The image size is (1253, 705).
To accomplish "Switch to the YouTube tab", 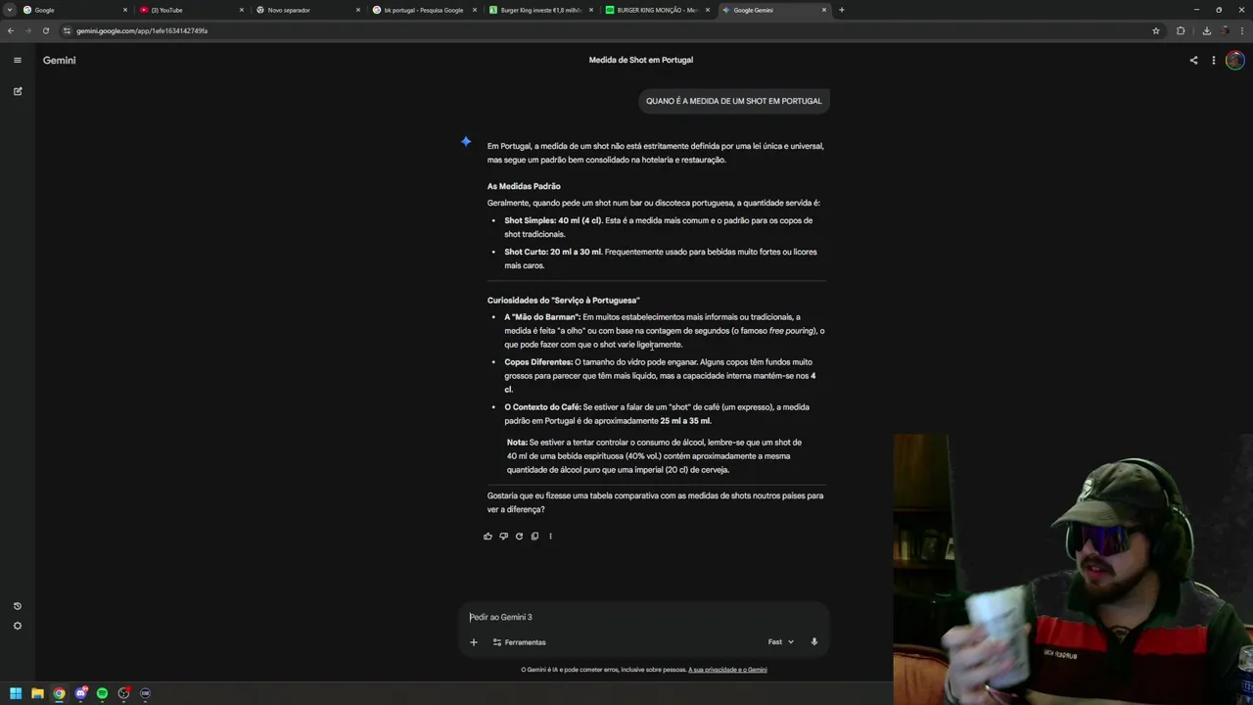I will 191,10.
